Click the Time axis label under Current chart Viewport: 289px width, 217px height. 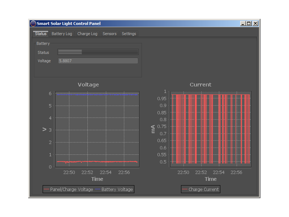coord(211,179)
